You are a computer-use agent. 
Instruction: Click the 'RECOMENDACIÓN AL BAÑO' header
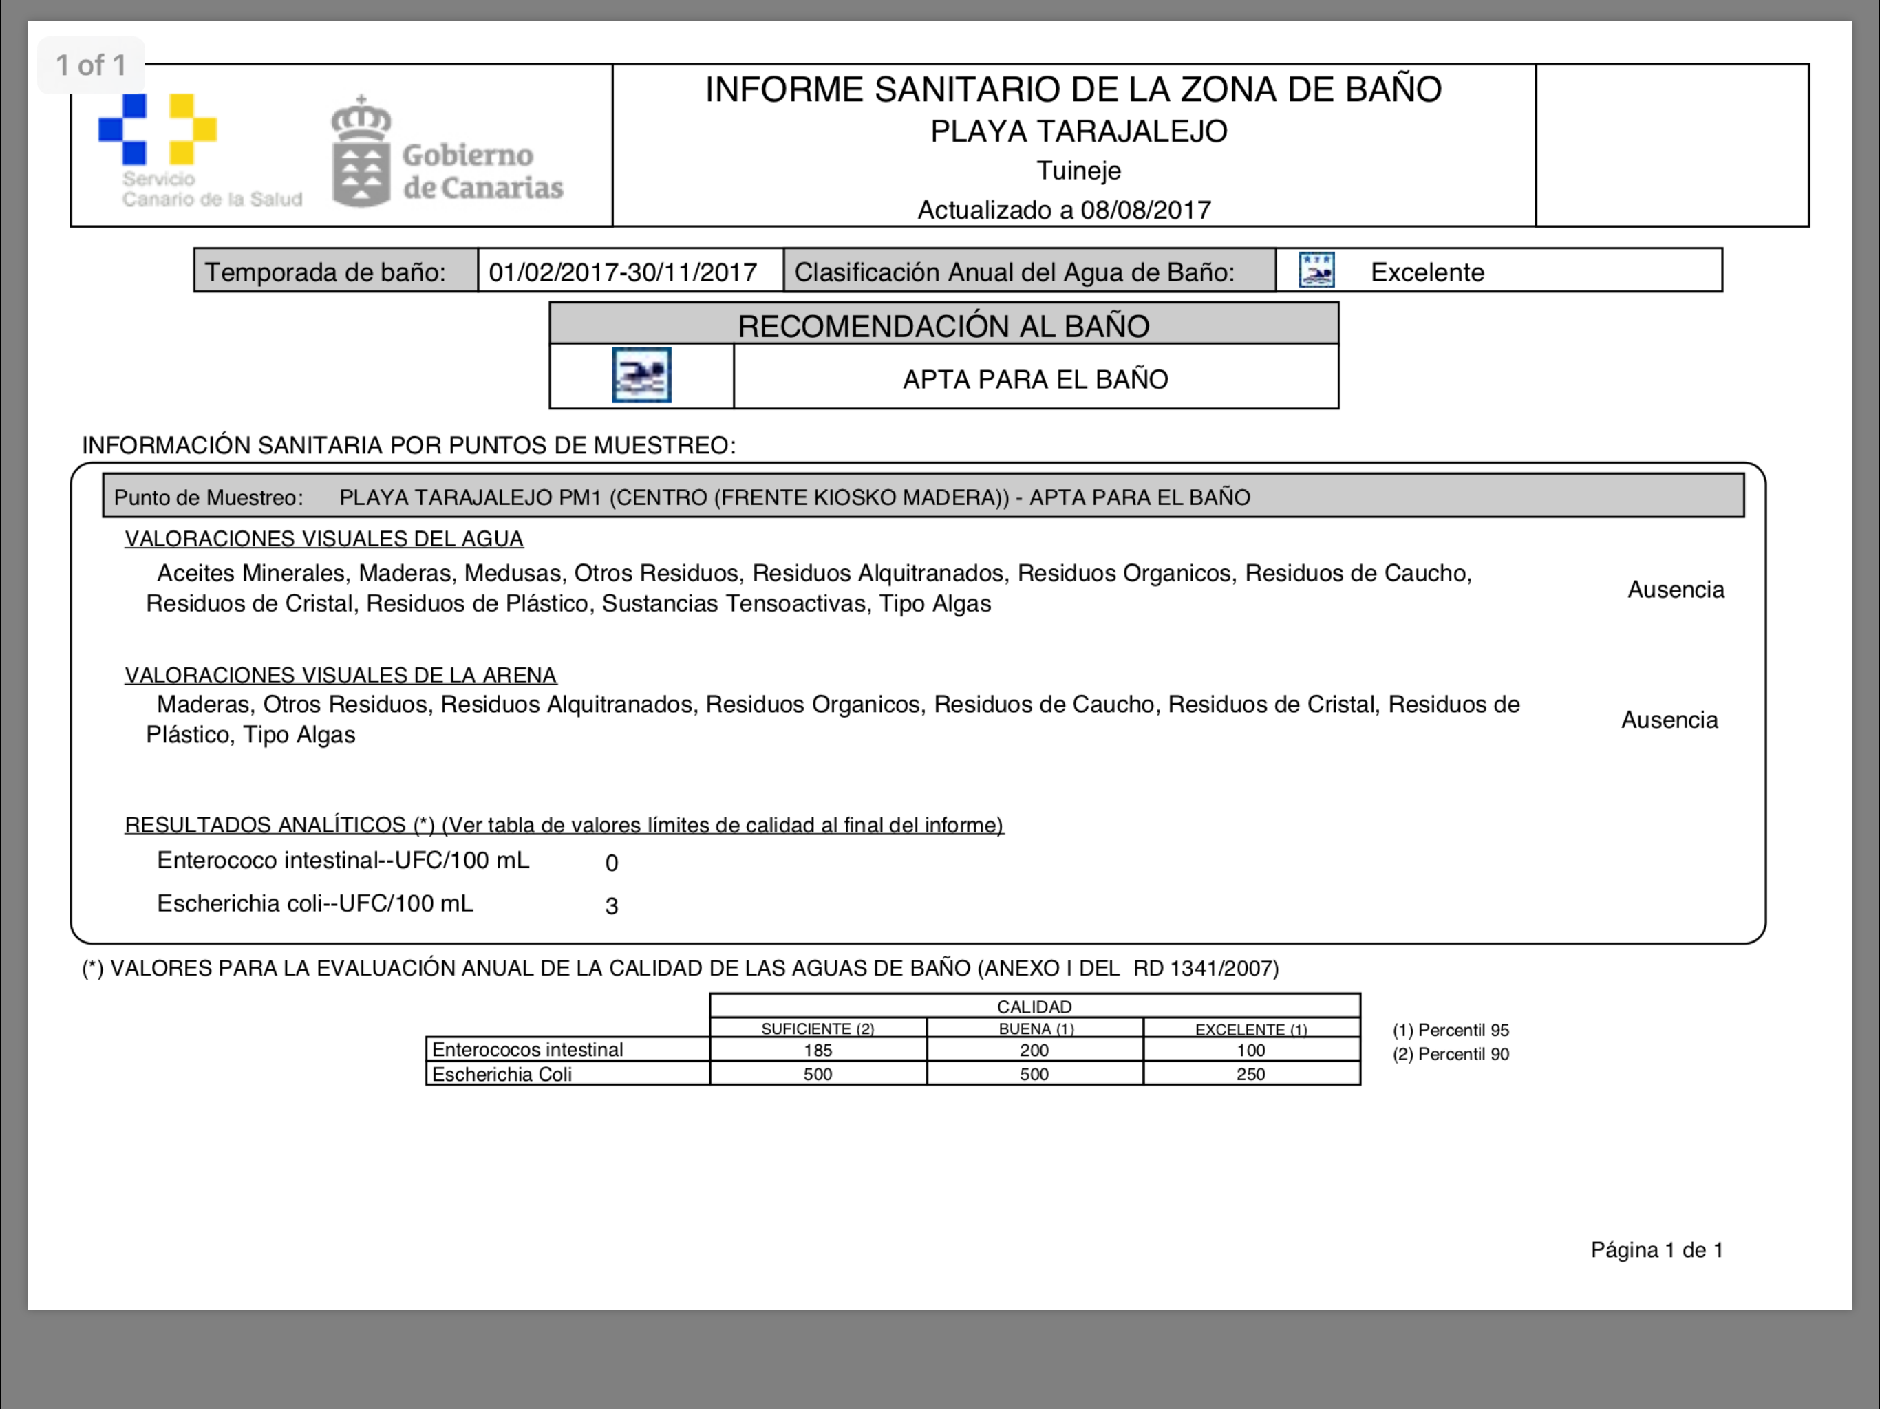[943, 324]
